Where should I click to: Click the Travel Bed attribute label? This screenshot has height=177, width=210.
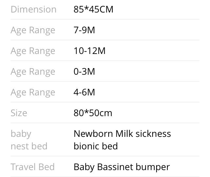pyautogui.click(x=32, y=167)
